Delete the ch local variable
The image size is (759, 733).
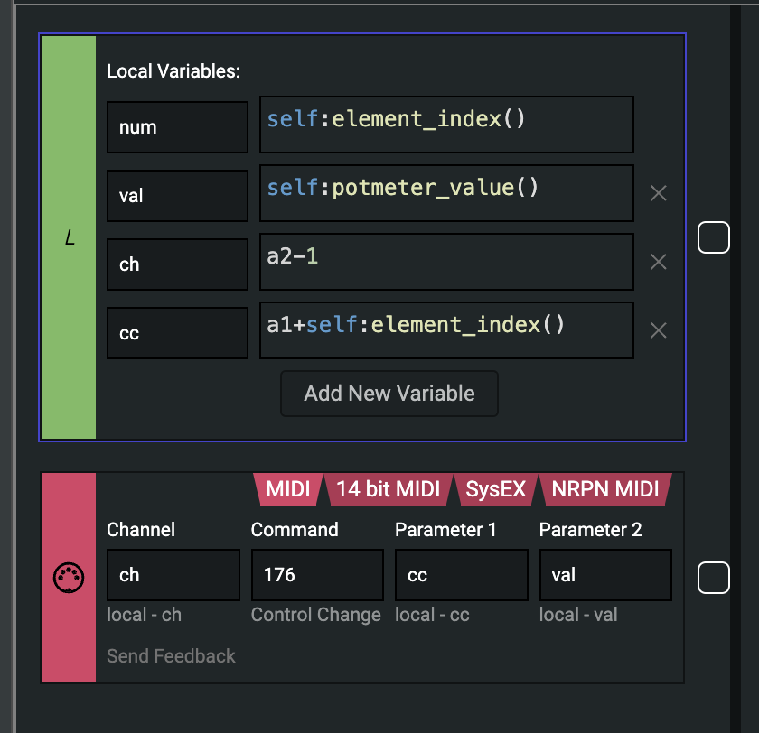click(659, 262)
